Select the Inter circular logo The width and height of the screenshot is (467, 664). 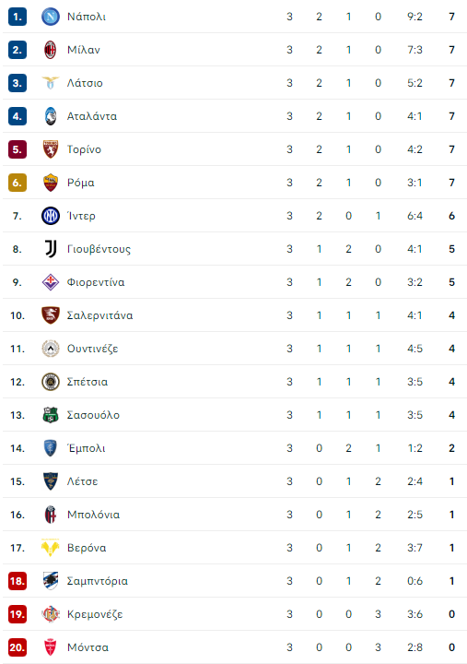[x=51, y=216]
